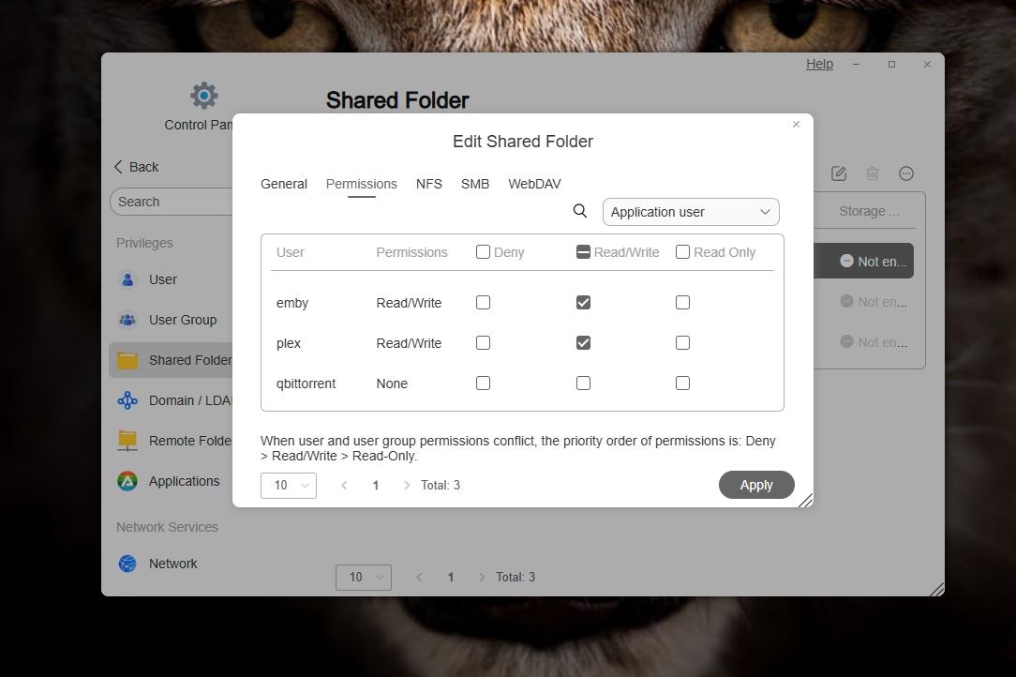
Task: Click the Back arrow in sidebar
Action: pos(118,167)
